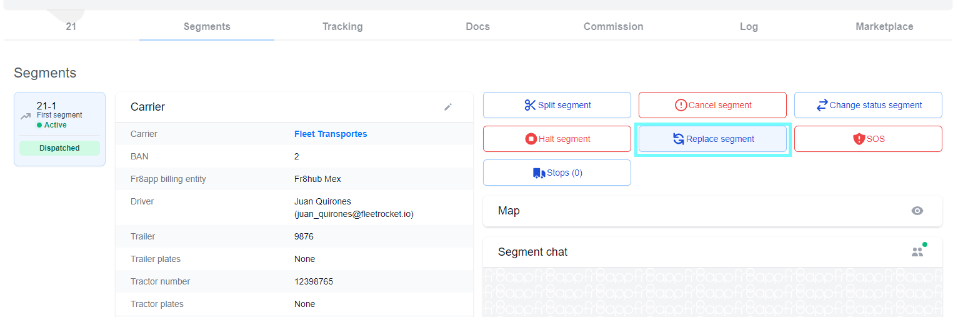This screenshot has width=973, height=317.
Task: Click the BAN label
Action: 139,156
